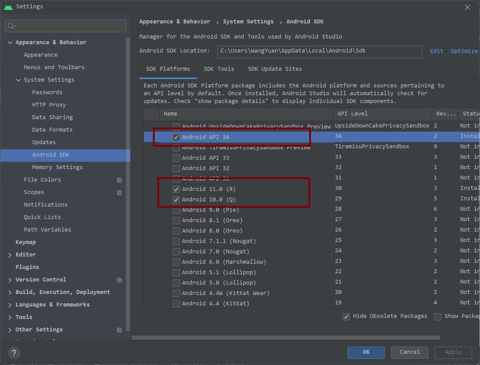Collapse the Appearance & Behavior tree node
Viewport: 480px width, 365px height.
[10, 42]
